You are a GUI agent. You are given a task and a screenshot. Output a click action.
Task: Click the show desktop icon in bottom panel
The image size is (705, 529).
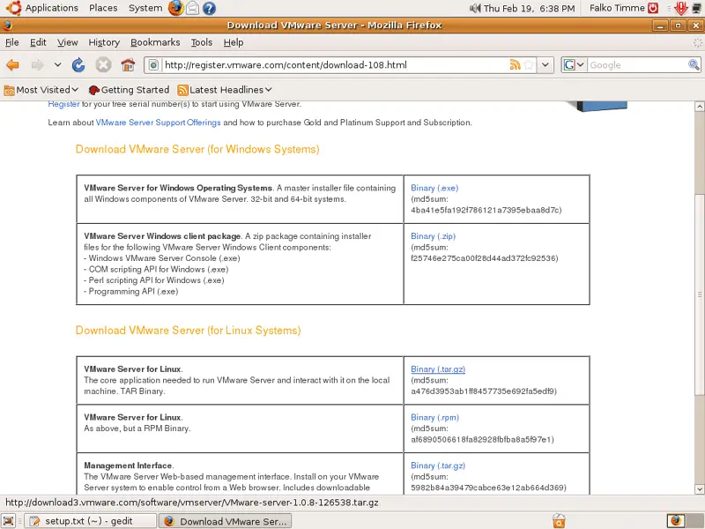(x=9, y=521)
